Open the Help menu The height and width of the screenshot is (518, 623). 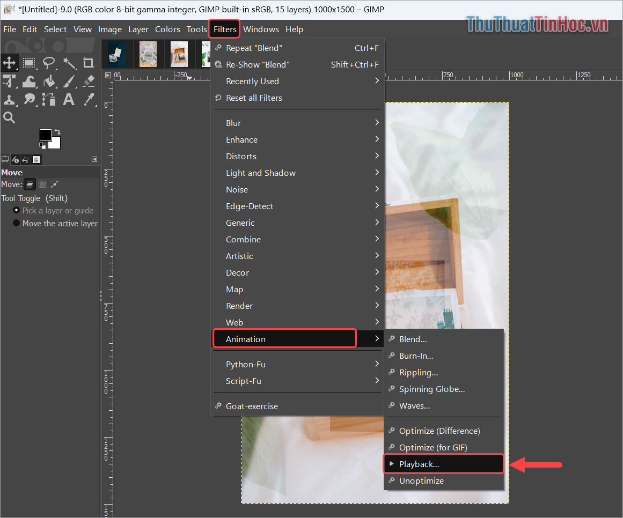point(294,29)
